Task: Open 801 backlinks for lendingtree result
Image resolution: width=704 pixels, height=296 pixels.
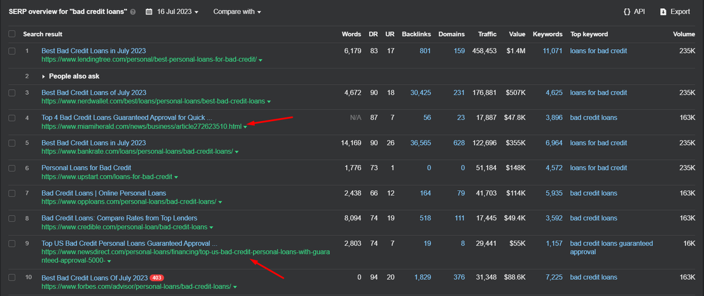Action: coord(425,51)
